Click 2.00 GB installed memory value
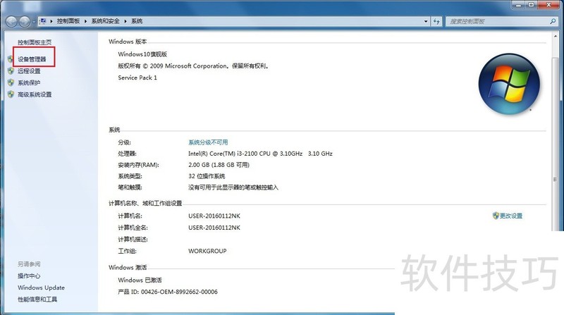 tap(219, 165)
